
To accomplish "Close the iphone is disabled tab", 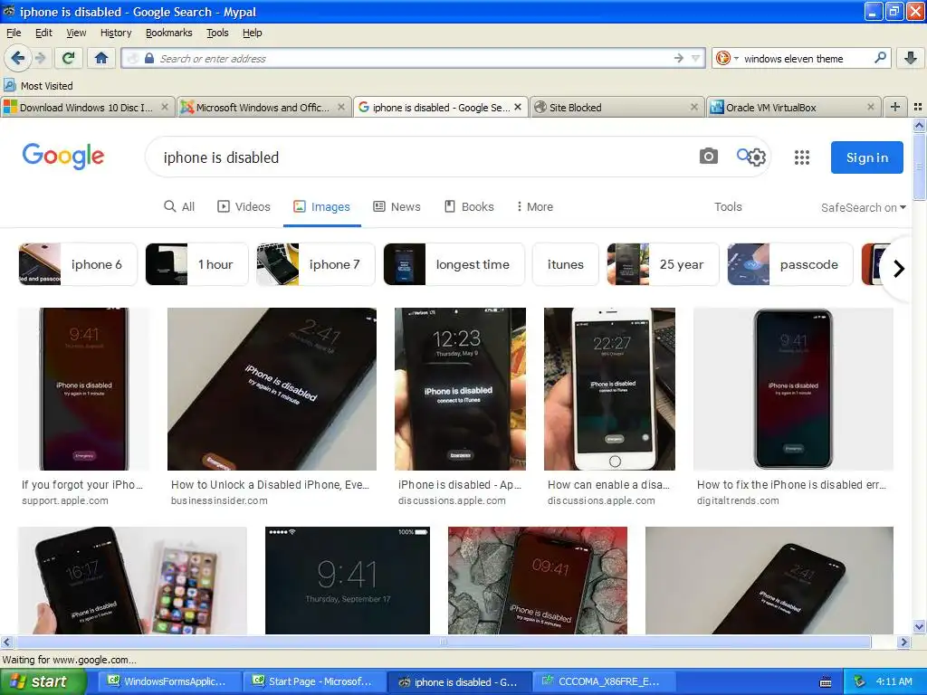I will pos(518,107).
